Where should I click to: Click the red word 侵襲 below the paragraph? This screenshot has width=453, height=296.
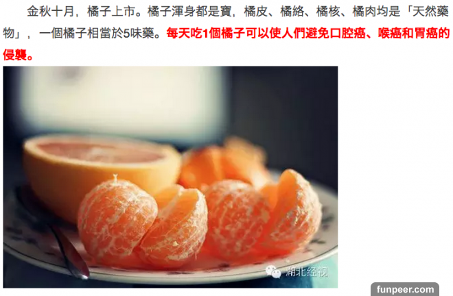pyautogui.click(x=15, y=55)
